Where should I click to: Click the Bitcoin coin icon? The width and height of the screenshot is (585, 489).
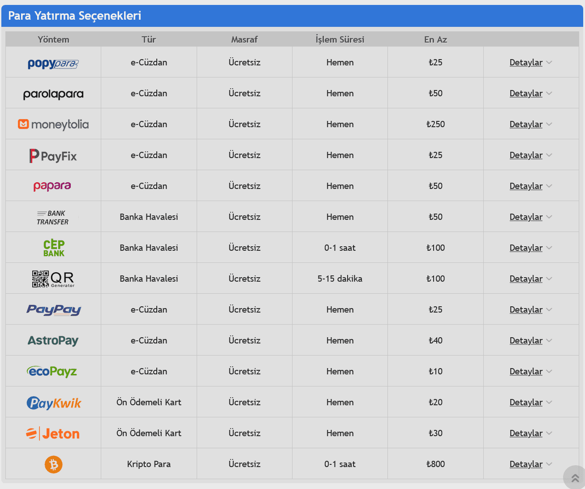coord(54,464)
